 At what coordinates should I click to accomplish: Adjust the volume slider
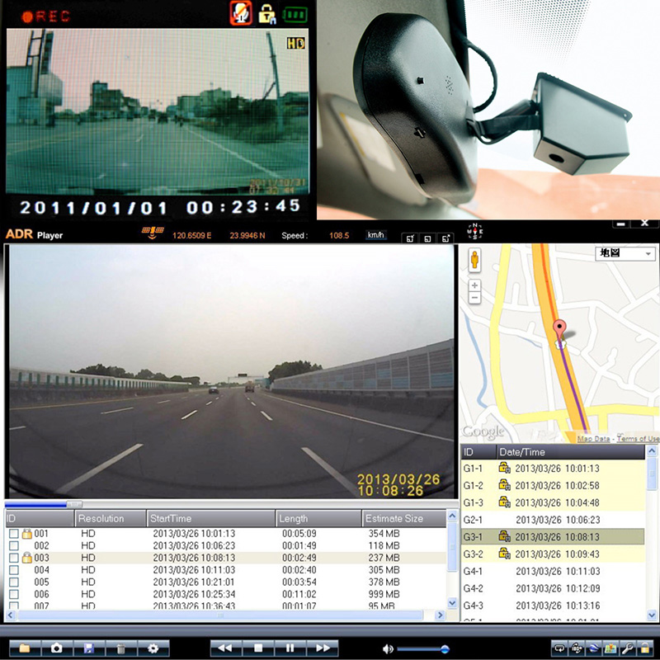(445, 649)
